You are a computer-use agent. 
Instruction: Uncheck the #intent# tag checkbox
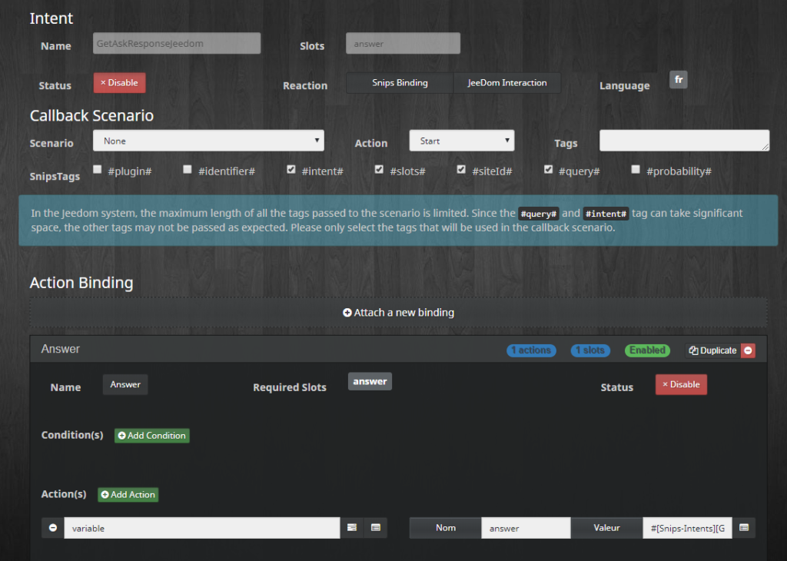click(291, 170)
